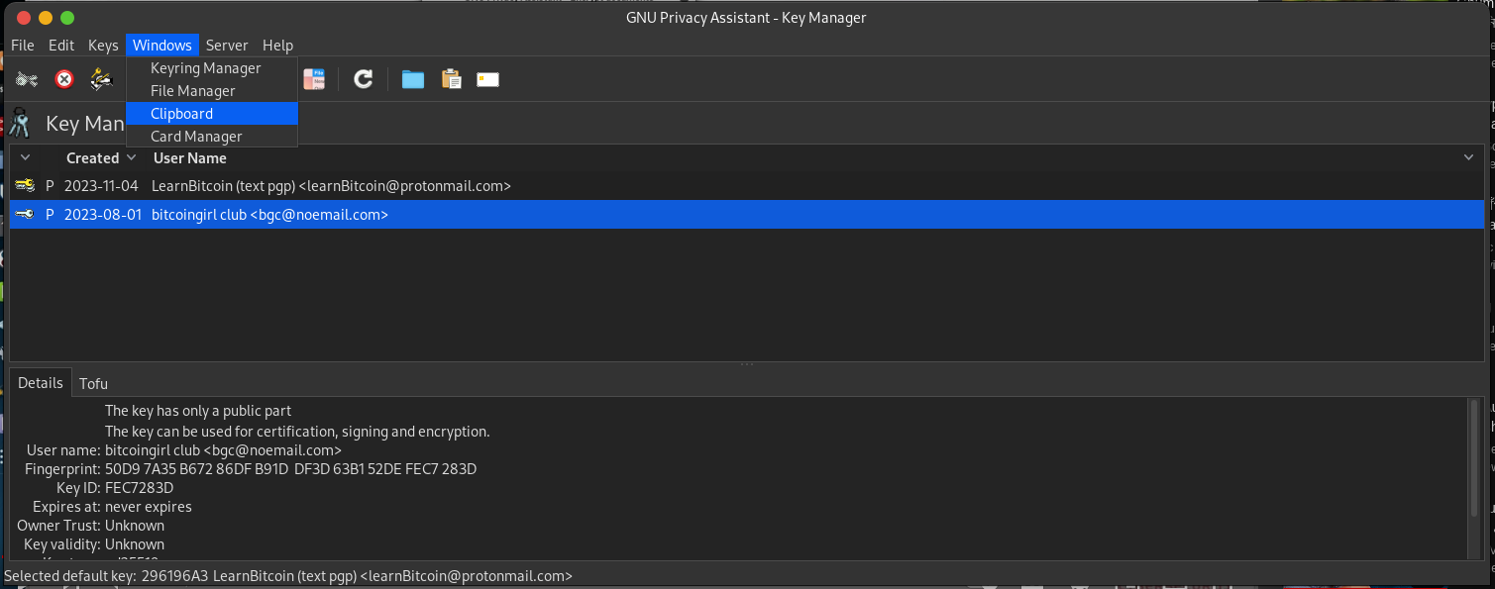Click pink list-view icon left of Refresh
This screenshot has width=1495, height=589.
pos(314,79)
